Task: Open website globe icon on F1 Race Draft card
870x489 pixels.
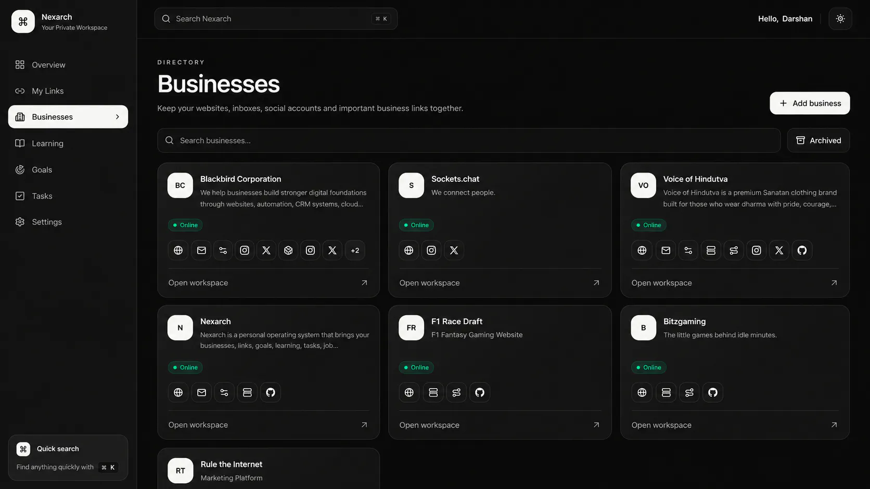Action: pos(410,392)
